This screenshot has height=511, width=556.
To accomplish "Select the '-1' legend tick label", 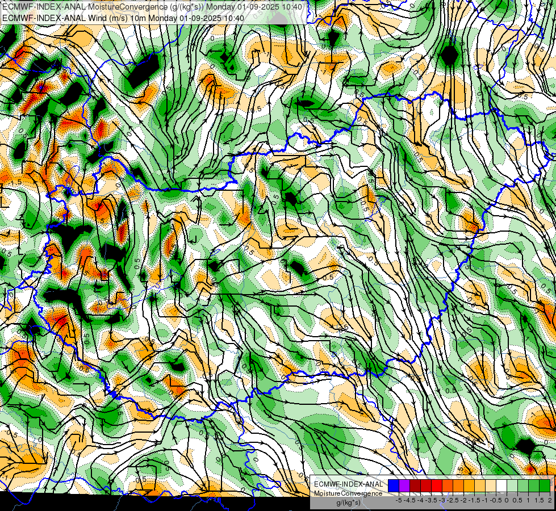I will tap(485, 500).
